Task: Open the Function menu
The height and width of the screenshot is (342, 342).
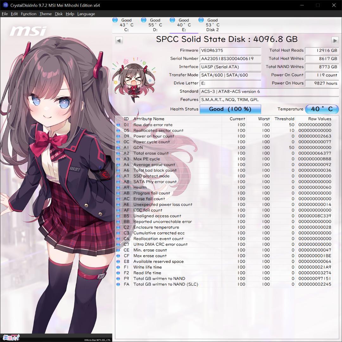Action: 28,14
